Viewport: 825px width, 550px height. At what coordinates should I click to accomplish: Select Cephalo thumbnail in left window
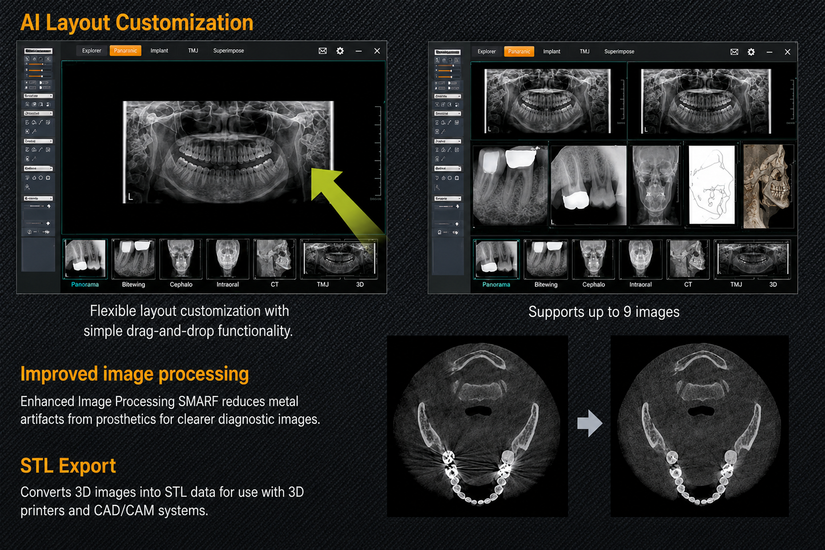pos(181,259)
